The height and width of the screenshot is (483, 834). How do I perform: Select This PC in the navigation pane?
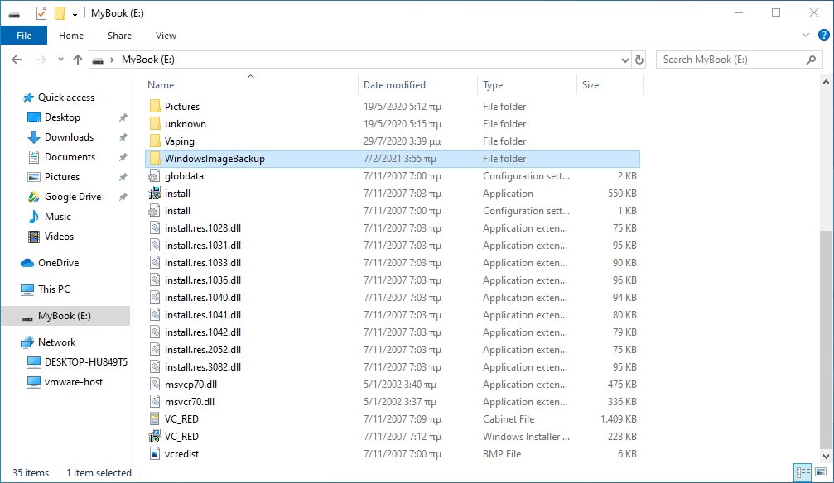[x=54, y=289]
